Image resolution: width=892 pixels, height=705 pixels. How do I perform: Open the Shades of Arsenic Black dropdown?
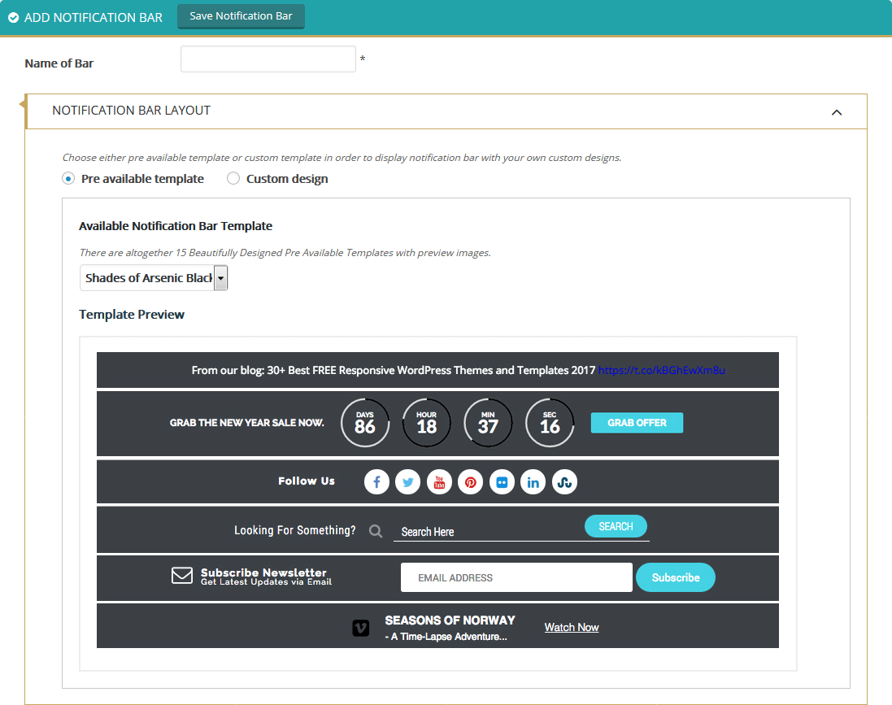[154, 277]
